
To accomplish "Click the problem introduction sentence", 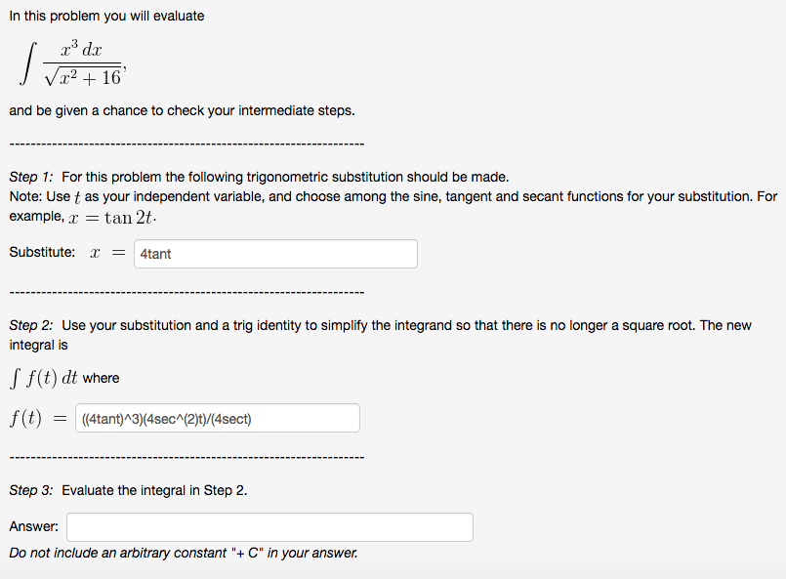I will 107,16.
